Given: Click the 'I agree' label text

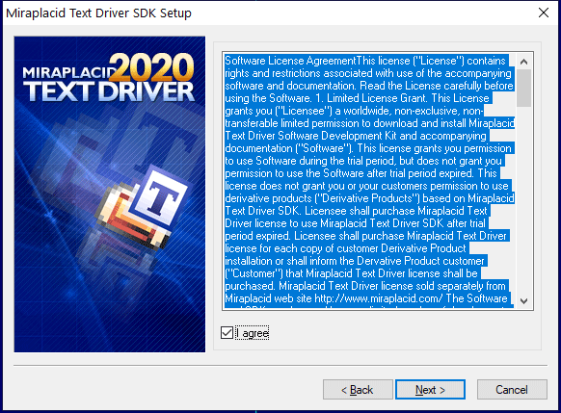Looking at the screenshot, I should (x=253, y=333).
